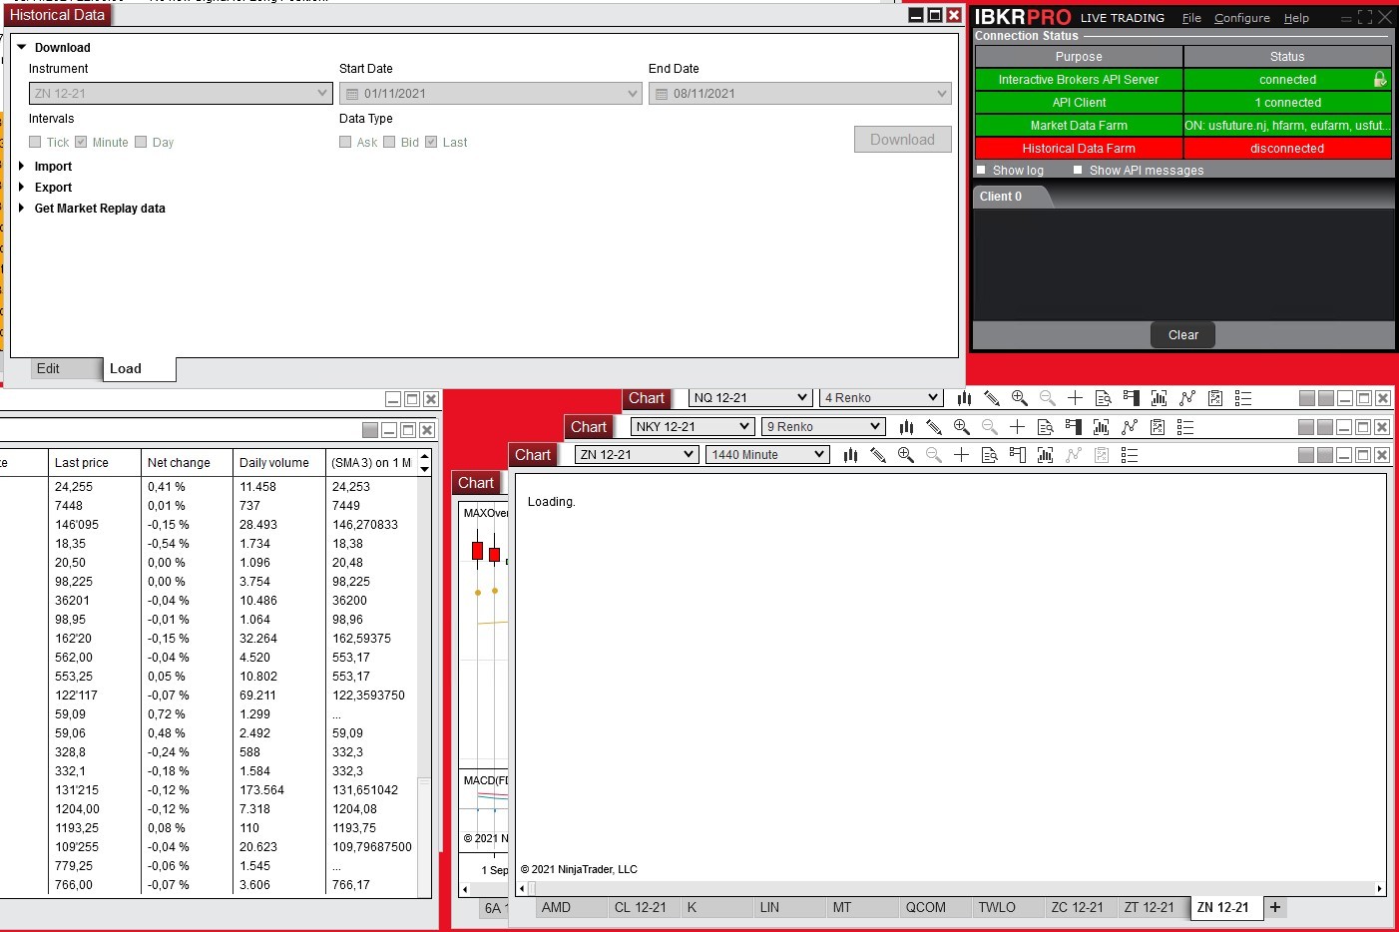Select drawing tools pencil on ZN 12-21 chart
Image resolution: width=1399 pixels, height=932 pixels.
coord(878,455)
